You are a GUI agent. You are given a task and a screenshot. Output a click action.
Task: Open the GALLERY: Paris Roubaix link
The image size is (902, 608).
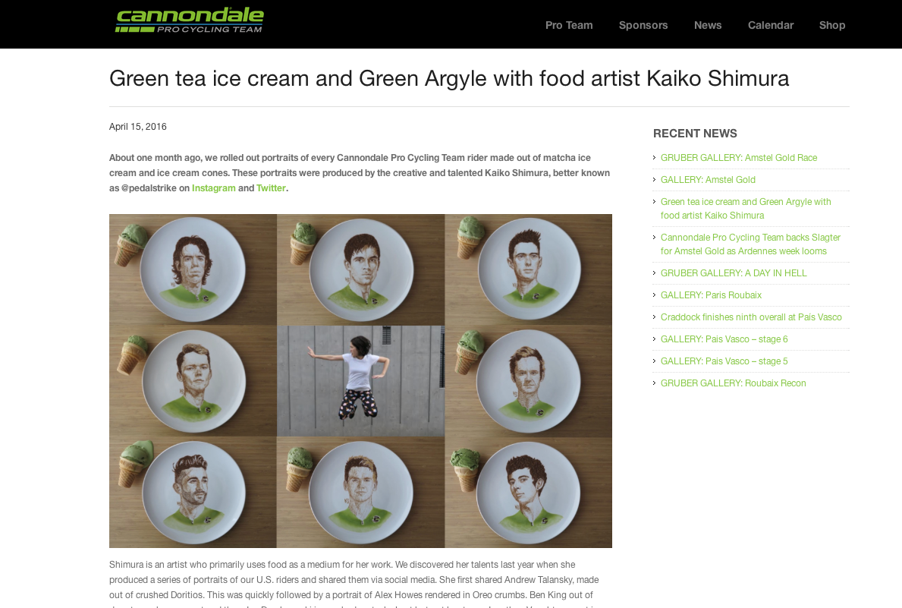pos(711,295)
